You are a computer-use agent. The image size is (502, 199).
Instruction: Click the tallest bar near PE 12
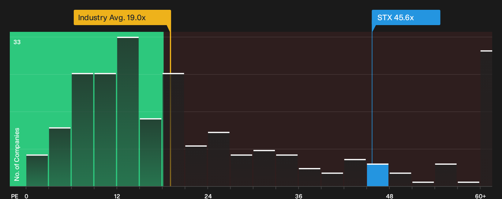pyautogui.click(x=128, y=112)
